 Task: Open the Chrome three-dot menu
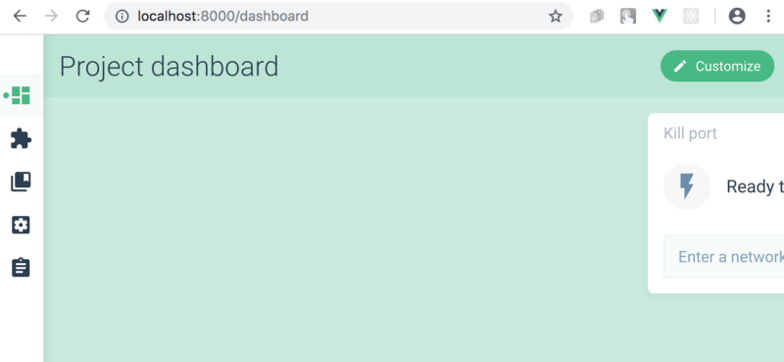(x=768, y=16)
